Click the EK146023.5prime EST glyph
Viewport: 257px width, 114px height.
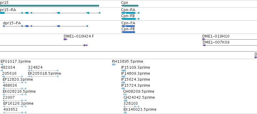125,112
